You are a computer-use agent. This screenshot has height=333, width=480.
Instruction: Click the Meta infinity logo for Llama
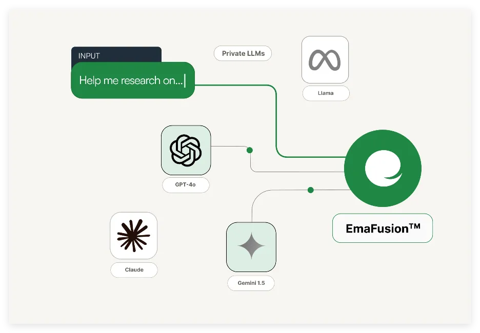click(x=325, y=60)
